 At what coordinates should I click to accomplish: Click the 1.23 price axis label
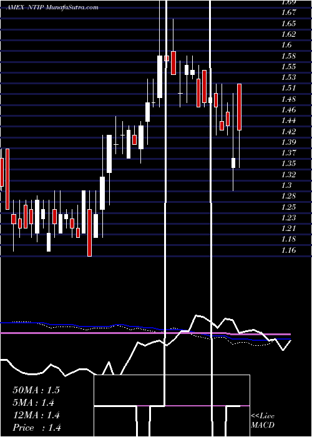pyautogui.click(x=288, y=218)
